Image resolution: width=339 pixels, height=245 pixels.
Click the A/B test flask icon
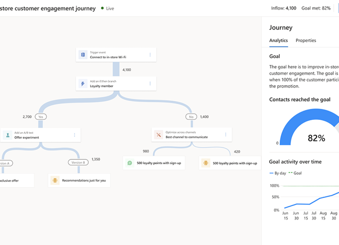pyautogui.click(x=8, y=135)
